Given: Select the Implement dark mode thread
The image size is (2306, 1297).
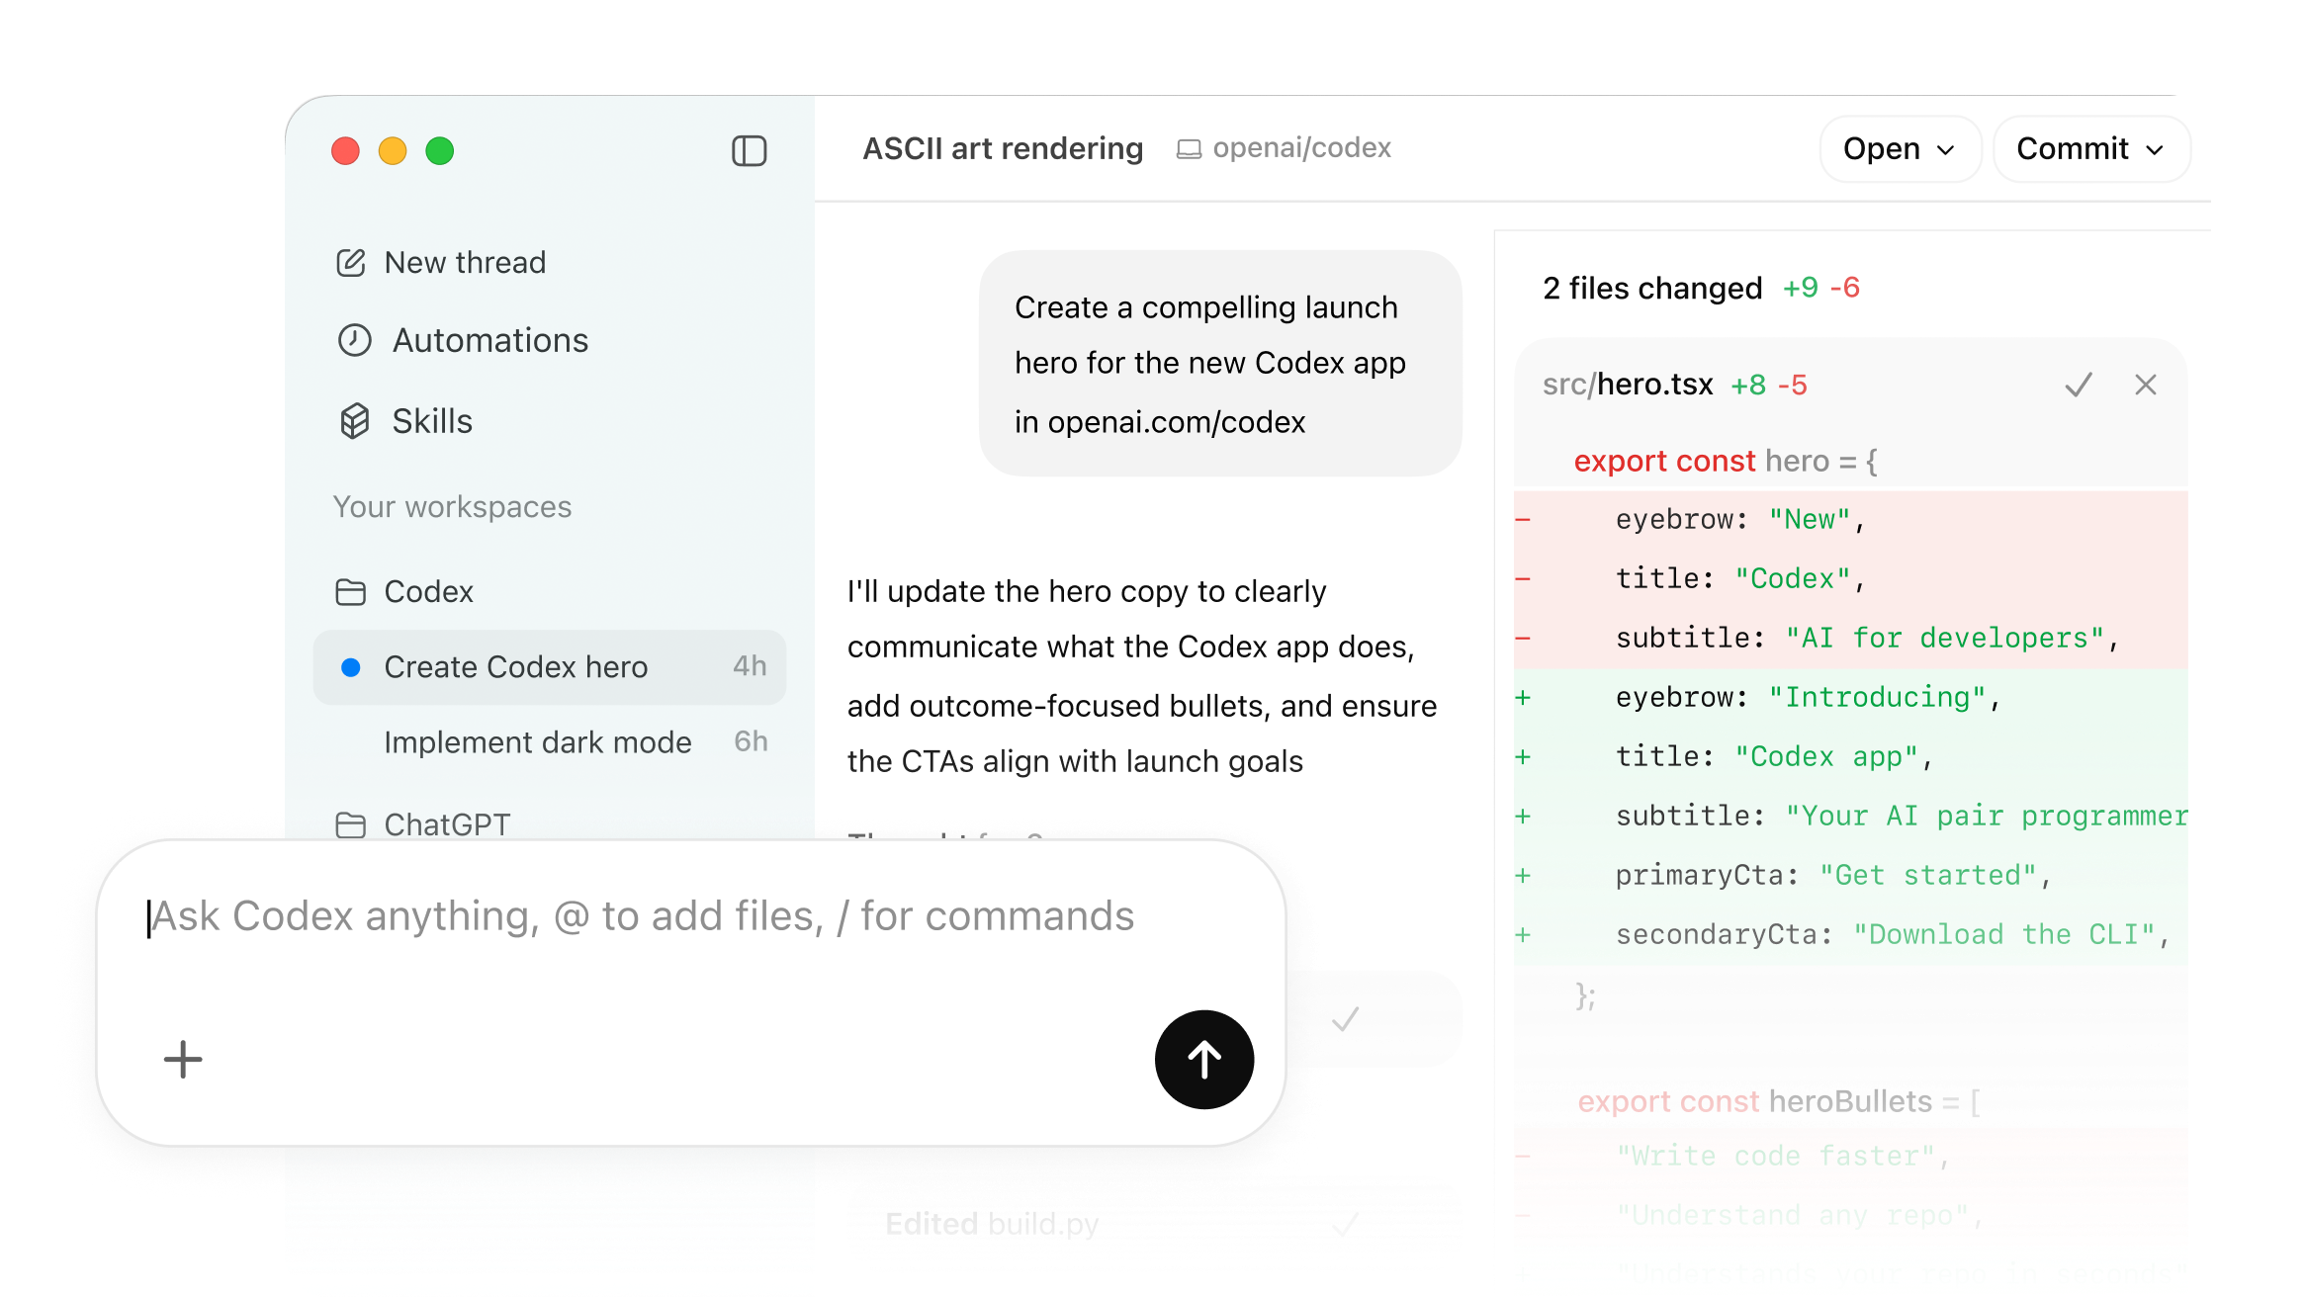Looking at the screenshot, I should pos(537,741).
